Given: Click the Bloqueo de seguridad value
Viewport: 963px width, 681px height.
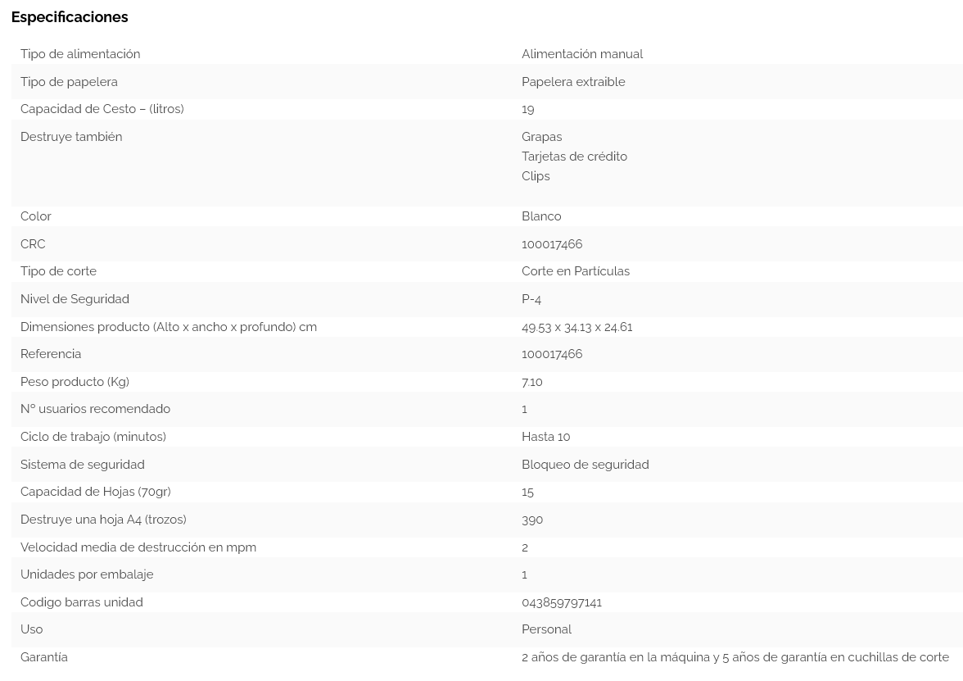Looking at the screenshot, I should (585, 465).
